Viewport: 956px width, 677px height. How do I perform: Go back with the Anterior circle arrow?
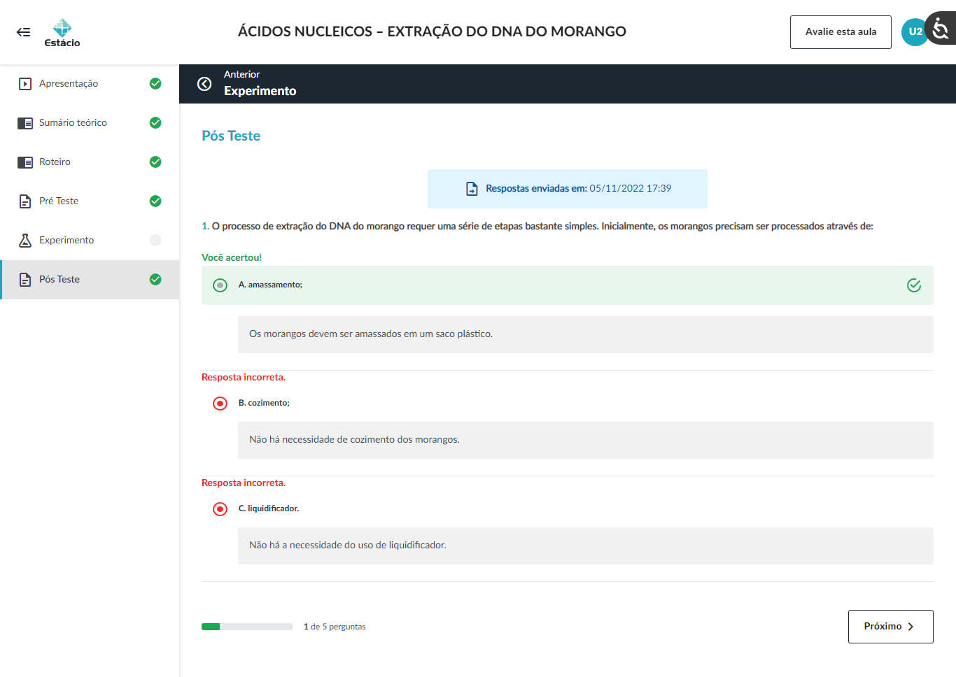[204, 84]
